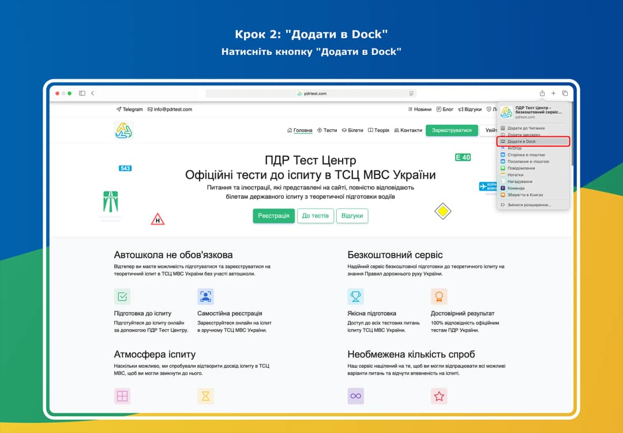Image resolution: width=623 pixels, height=433 pixels.
Task: Go to 'Теорія' nav item
Action: [x=378, y=130]
